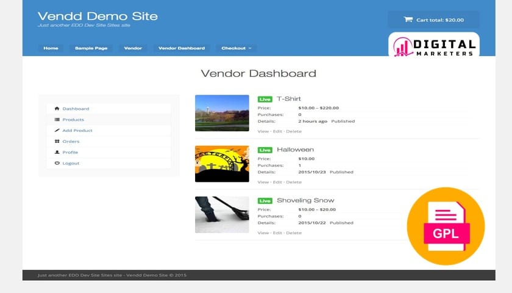Expand the Checkout dropdown menu
The image size is (512, 293).
[x=236, y=48]
